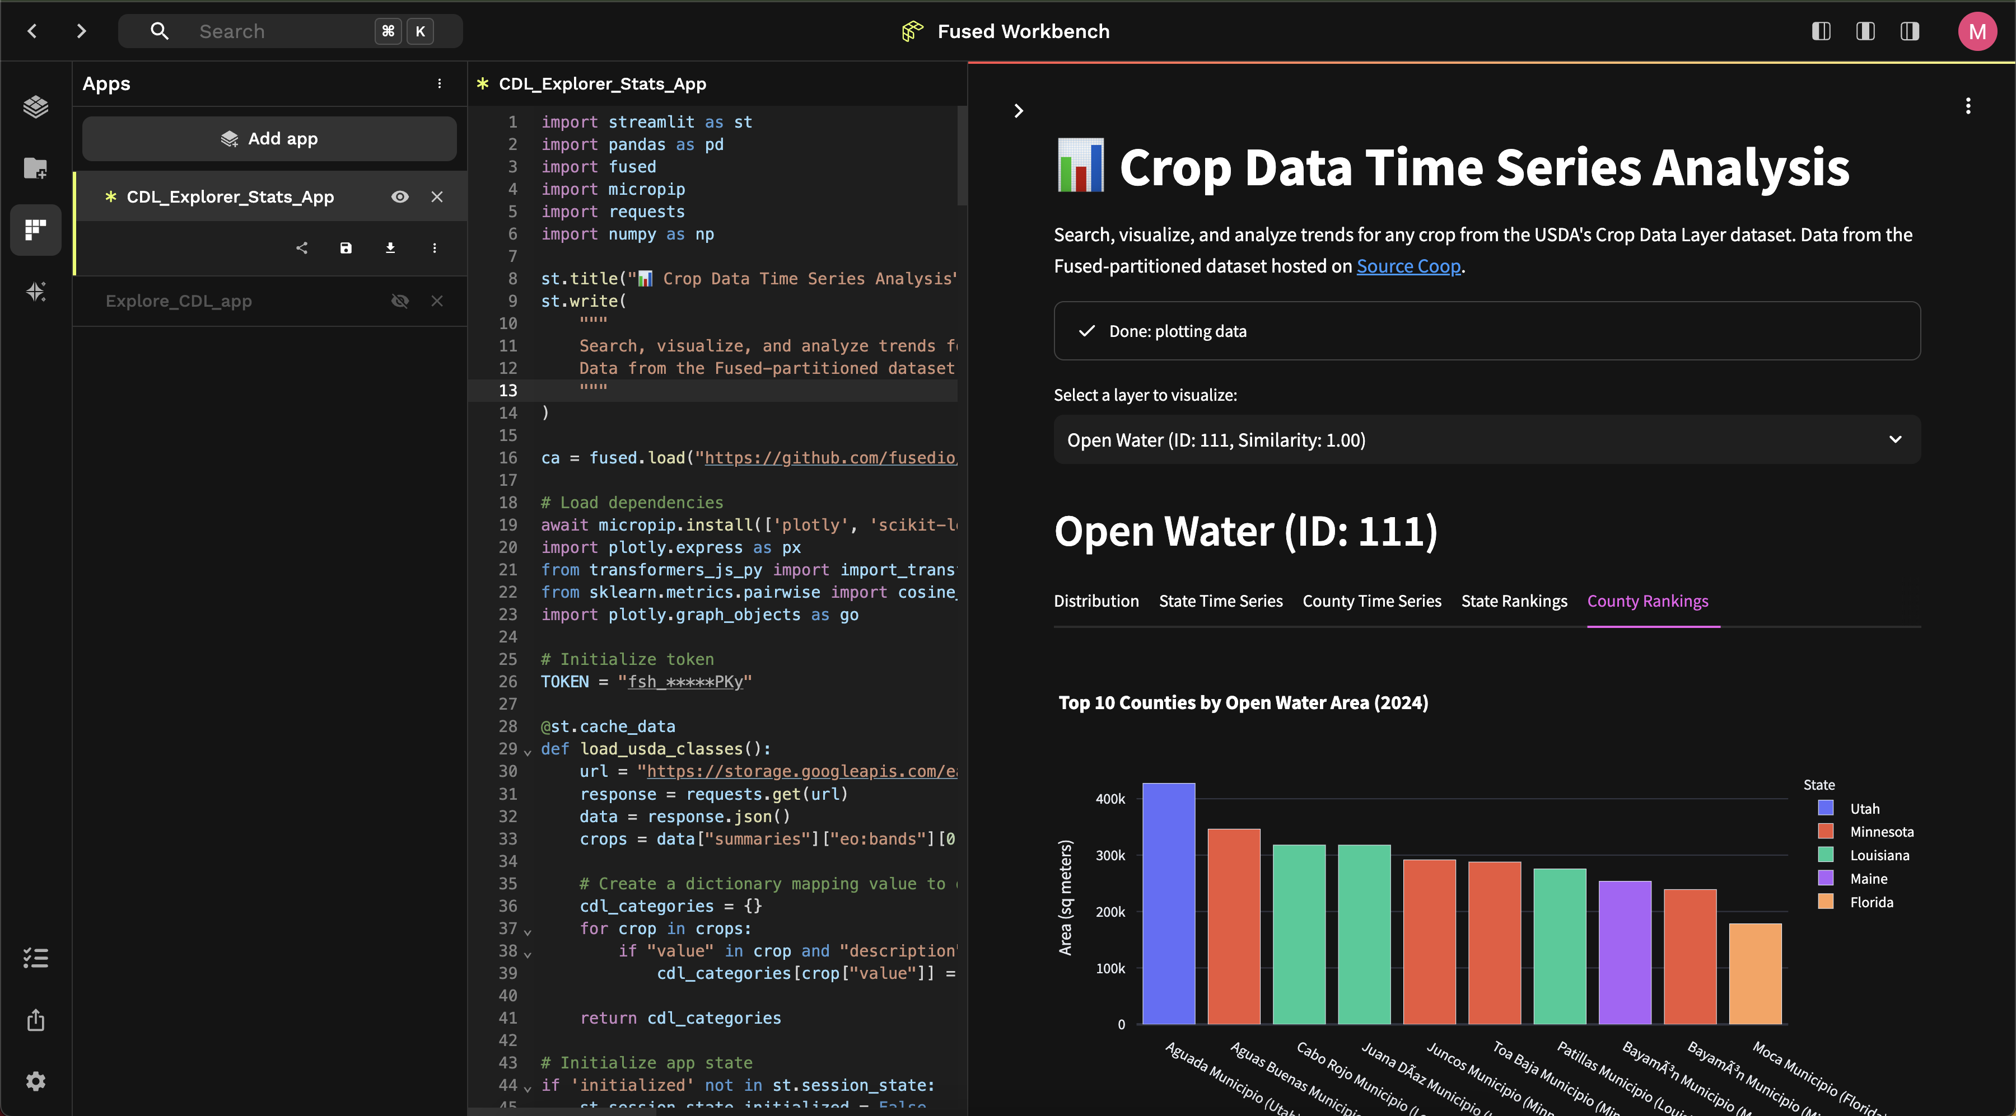Close the Explore_CDL_app entry

click(x=437, y=301)
